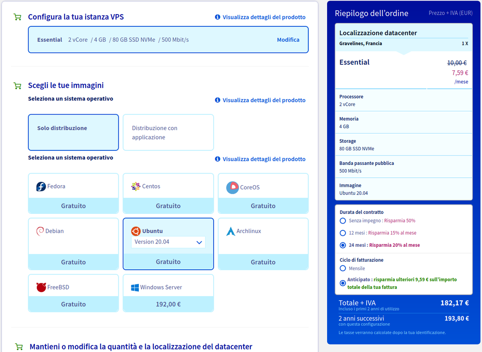Screen dimensions: 482x352
Task: Choose the Windows Server logo icon
Action: pyautogui.click(x=135, y=288)
